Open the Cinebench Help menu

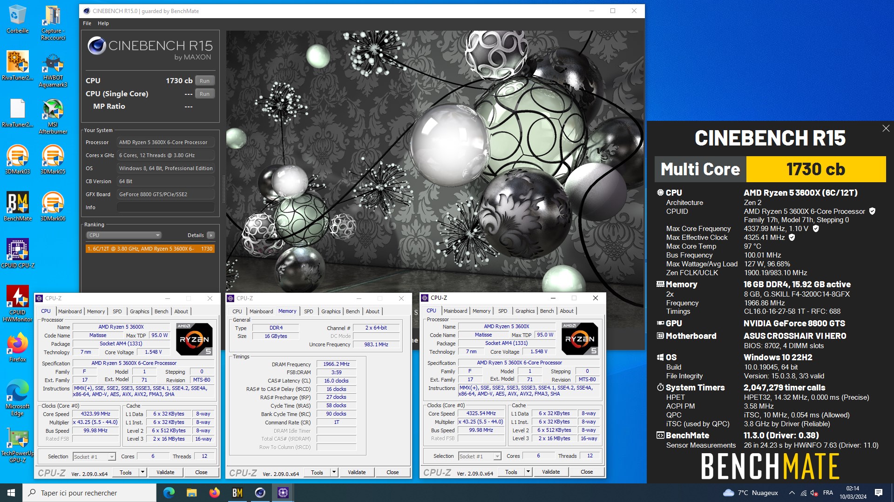click(x=103, y=23)
